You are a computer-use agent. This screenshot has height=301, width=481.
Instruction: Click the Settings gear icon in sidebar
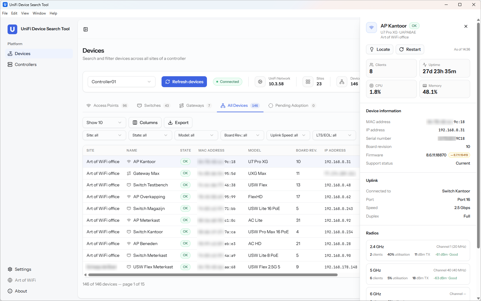coord(10,269)
